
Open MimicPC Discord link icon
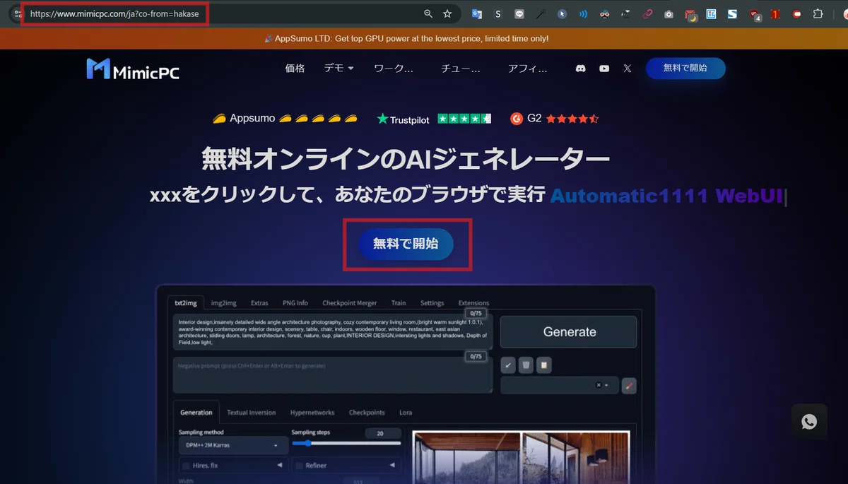581,69
